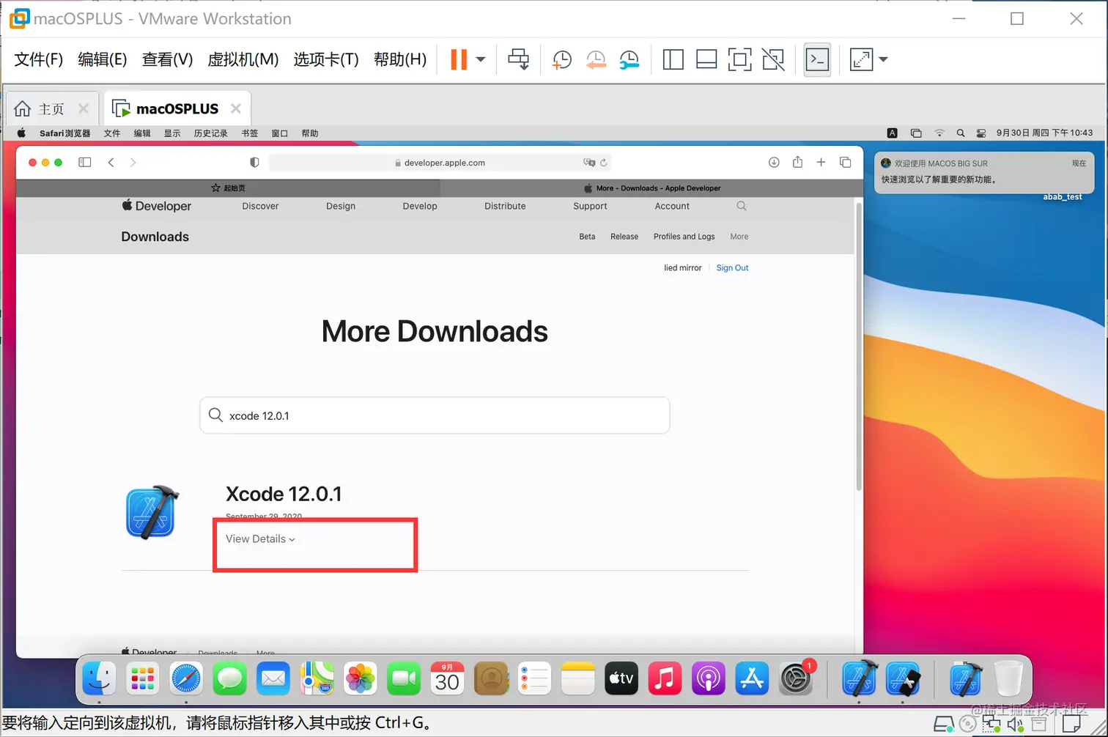Screen dimensions: 1108x737
Task: Pause the virtual machine with orange button
Action: point(459,59)
